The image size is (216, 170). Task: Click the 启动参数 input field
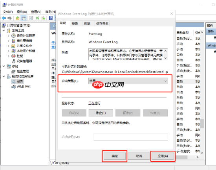pyautogui.click(x=131, y=137)
